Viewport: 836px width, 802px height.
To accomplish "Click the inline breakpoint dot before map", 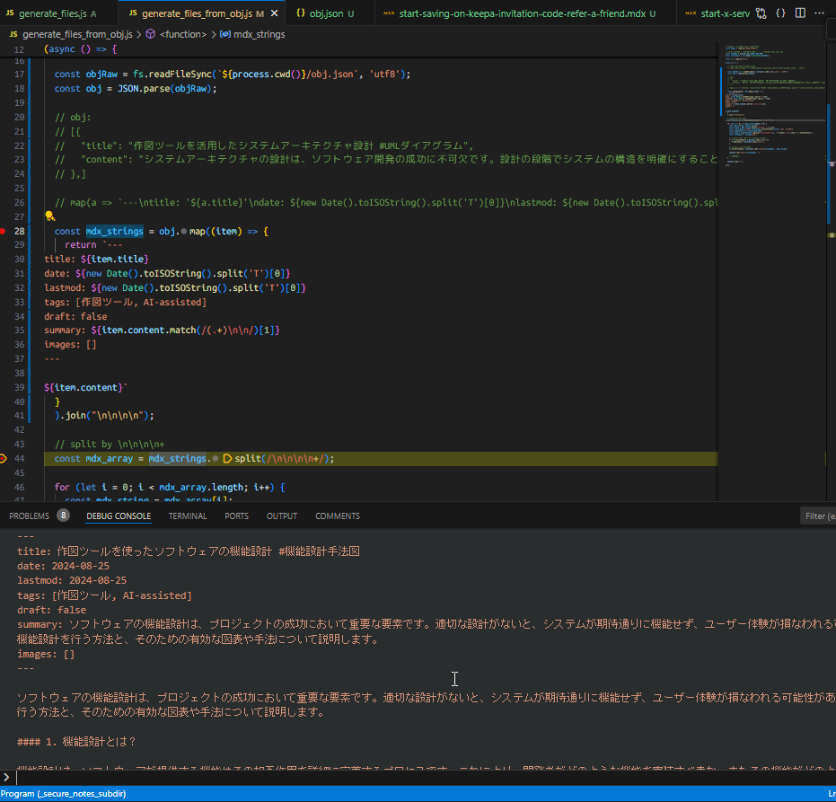I will tap(183, 232).
